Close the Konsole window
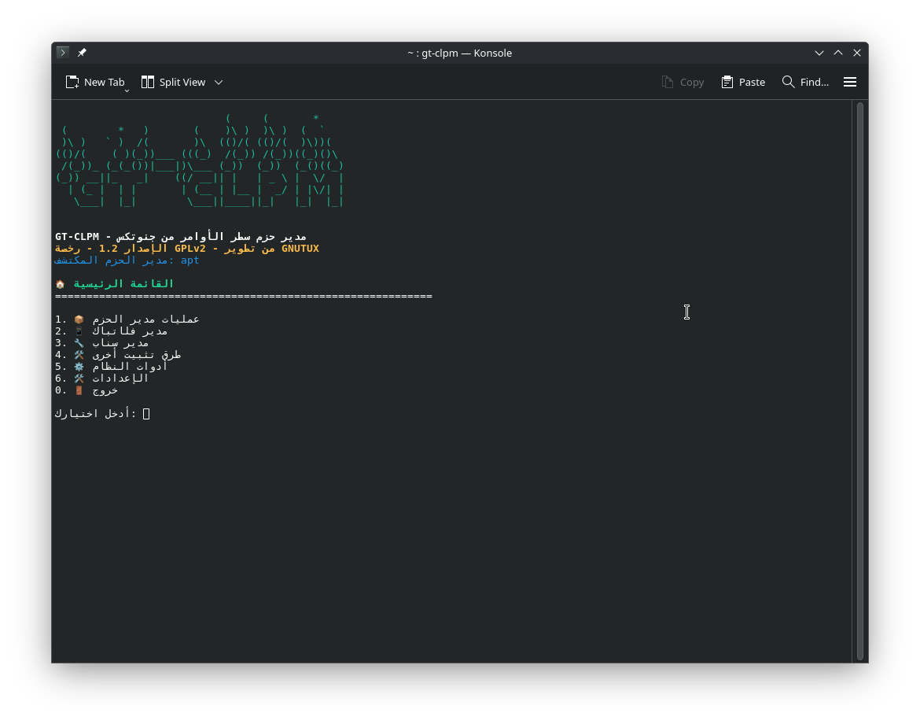The image size is (920, 724). click(856, 53)
